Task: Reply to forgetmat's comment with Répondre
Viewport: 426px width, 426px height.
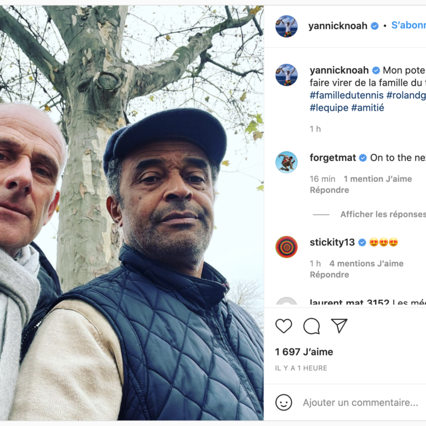Action: (329, 190)
